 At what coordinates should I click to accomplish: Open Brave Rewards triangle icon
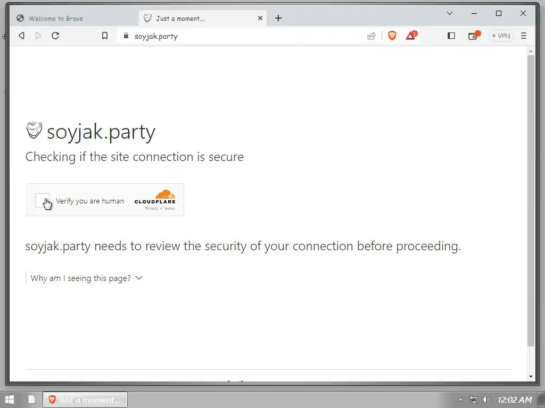coord(410,36)
